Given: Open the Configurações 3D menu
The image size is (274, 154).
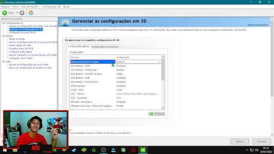Looking at the screenshot, I should click(51, 6).
